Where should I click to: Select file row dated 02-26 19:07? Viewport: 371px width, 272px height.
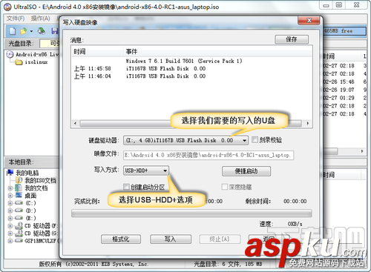345,90
